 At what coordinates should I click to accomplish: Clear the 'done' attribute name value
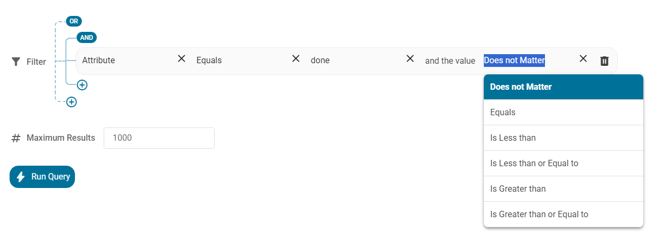click(x=410, y=58)
